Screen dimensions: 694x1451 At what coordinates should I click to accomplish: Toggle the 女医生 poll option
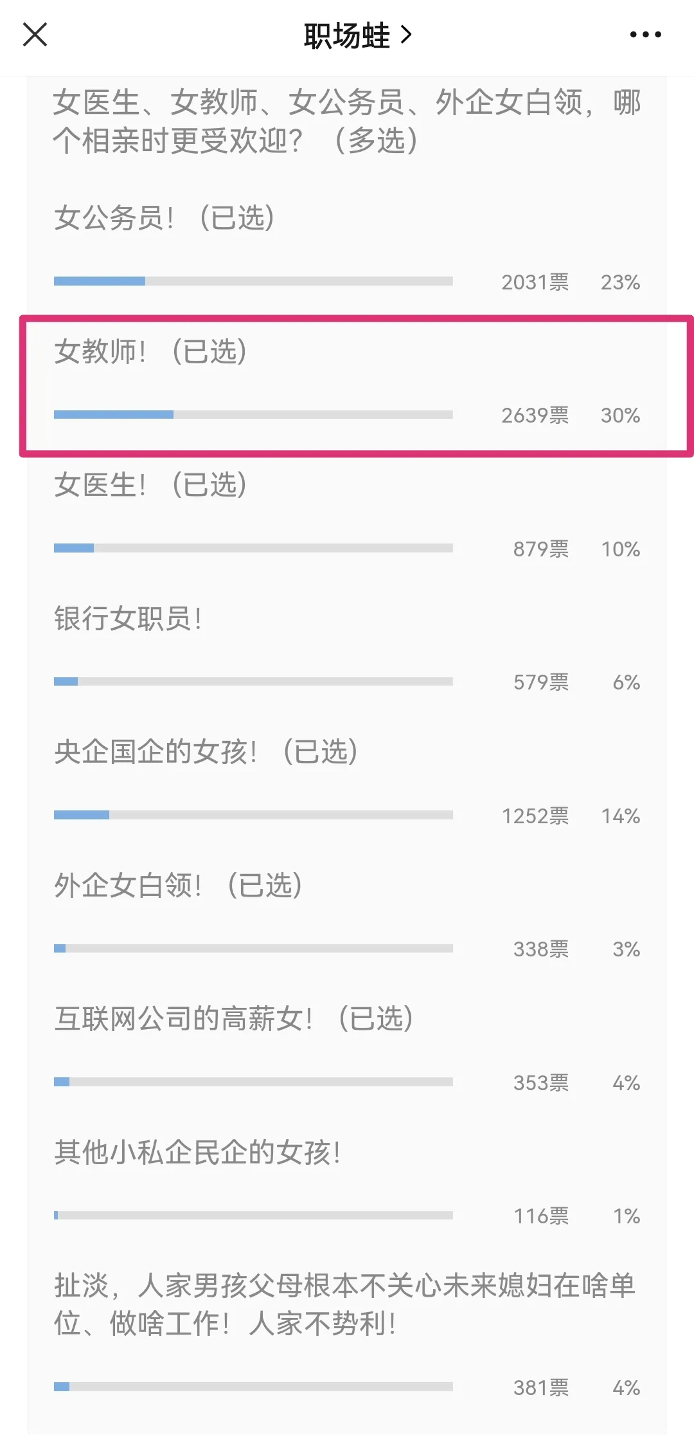pos(150,485)
